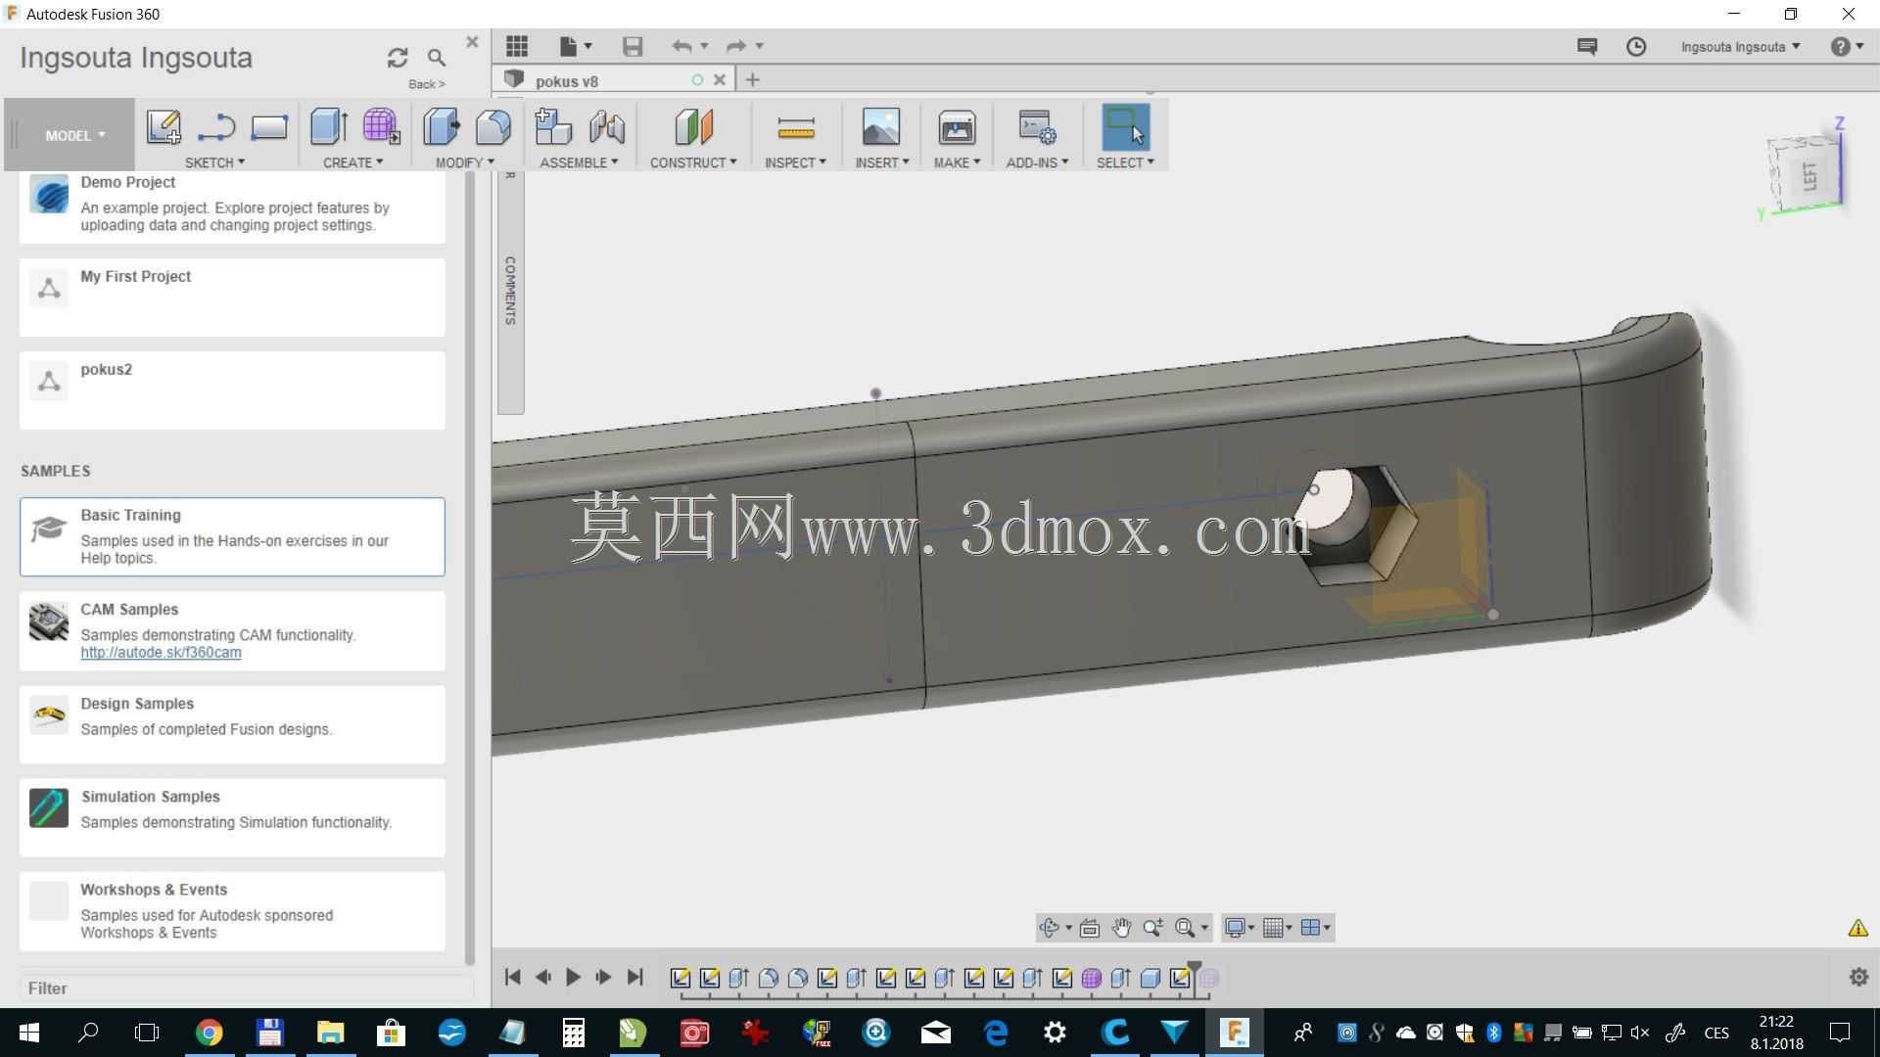Screen dimensions: 1880x1057
Task: Add a new design tab
Action: coord(752,80)
